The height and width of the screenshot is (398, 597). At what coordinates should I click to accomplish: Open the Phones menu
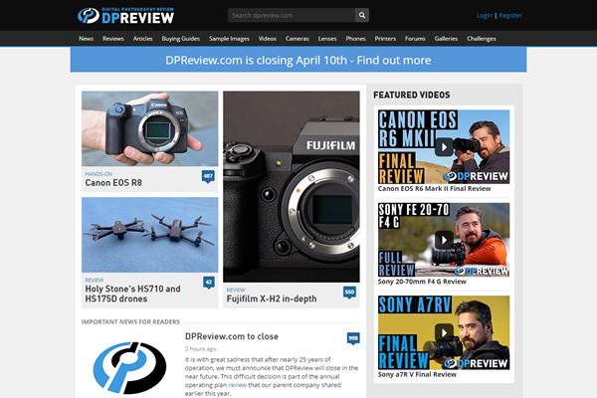tap(355, 39)
